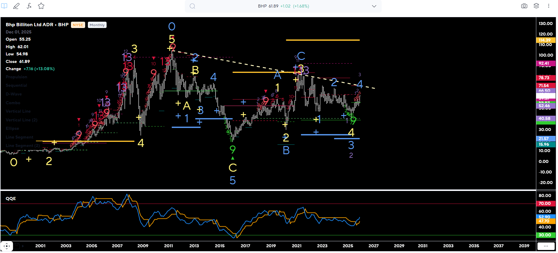The image size is (558, 253).
Task: Toggle the Sequential indicator label
Action: point(16,86)
